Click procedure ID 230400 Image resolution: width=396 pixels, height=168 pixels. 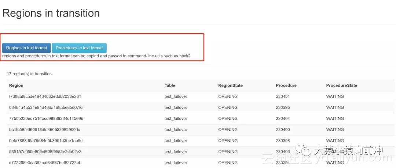(283, 129)
